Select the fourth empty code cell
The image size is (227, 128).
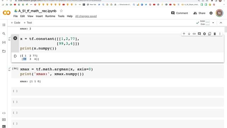point(117,124)
